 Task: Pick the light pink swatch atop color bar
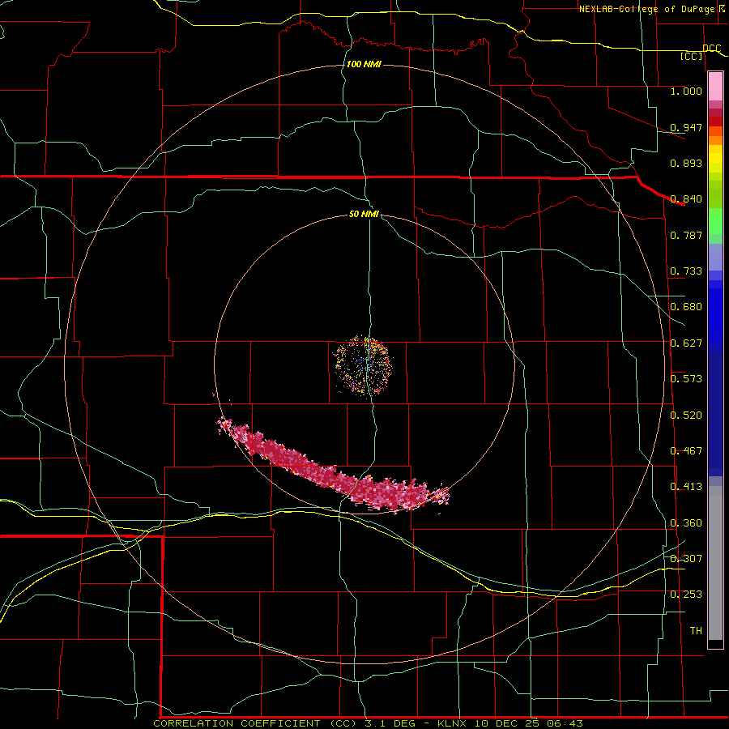715,87
